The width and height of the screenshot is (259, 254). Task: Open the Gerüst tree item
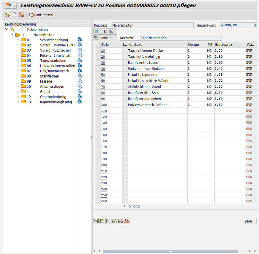(45, 92)
